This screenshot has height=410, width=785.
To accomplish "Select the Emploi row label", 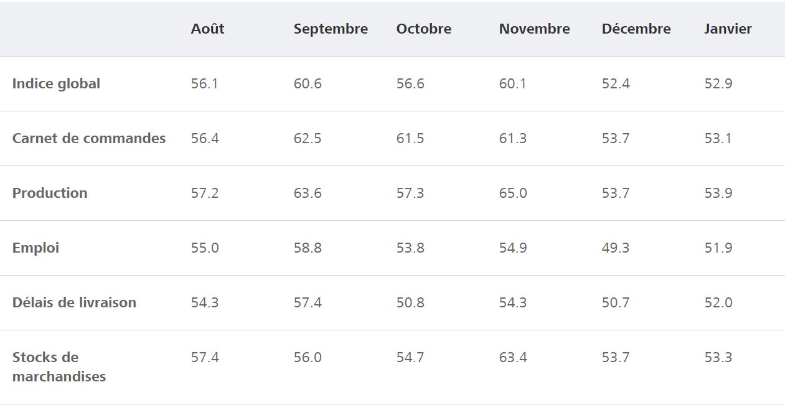I will (x=35, y=248).
